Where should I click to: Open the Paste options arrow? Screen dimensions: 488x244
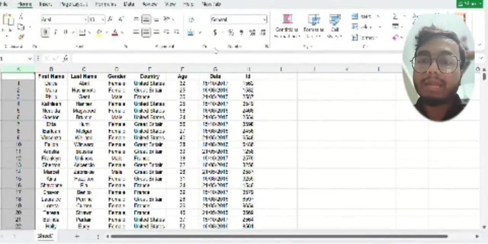(6, 36)
